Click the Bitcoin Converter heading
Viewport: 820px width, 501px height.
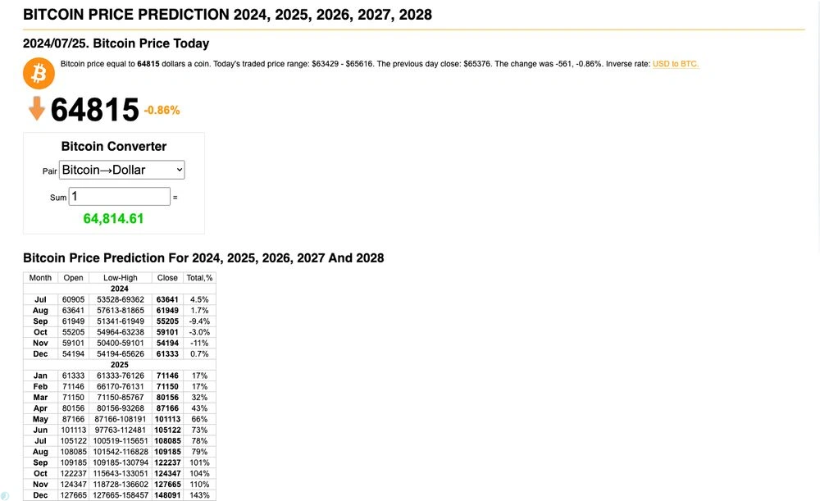point(114,146)
